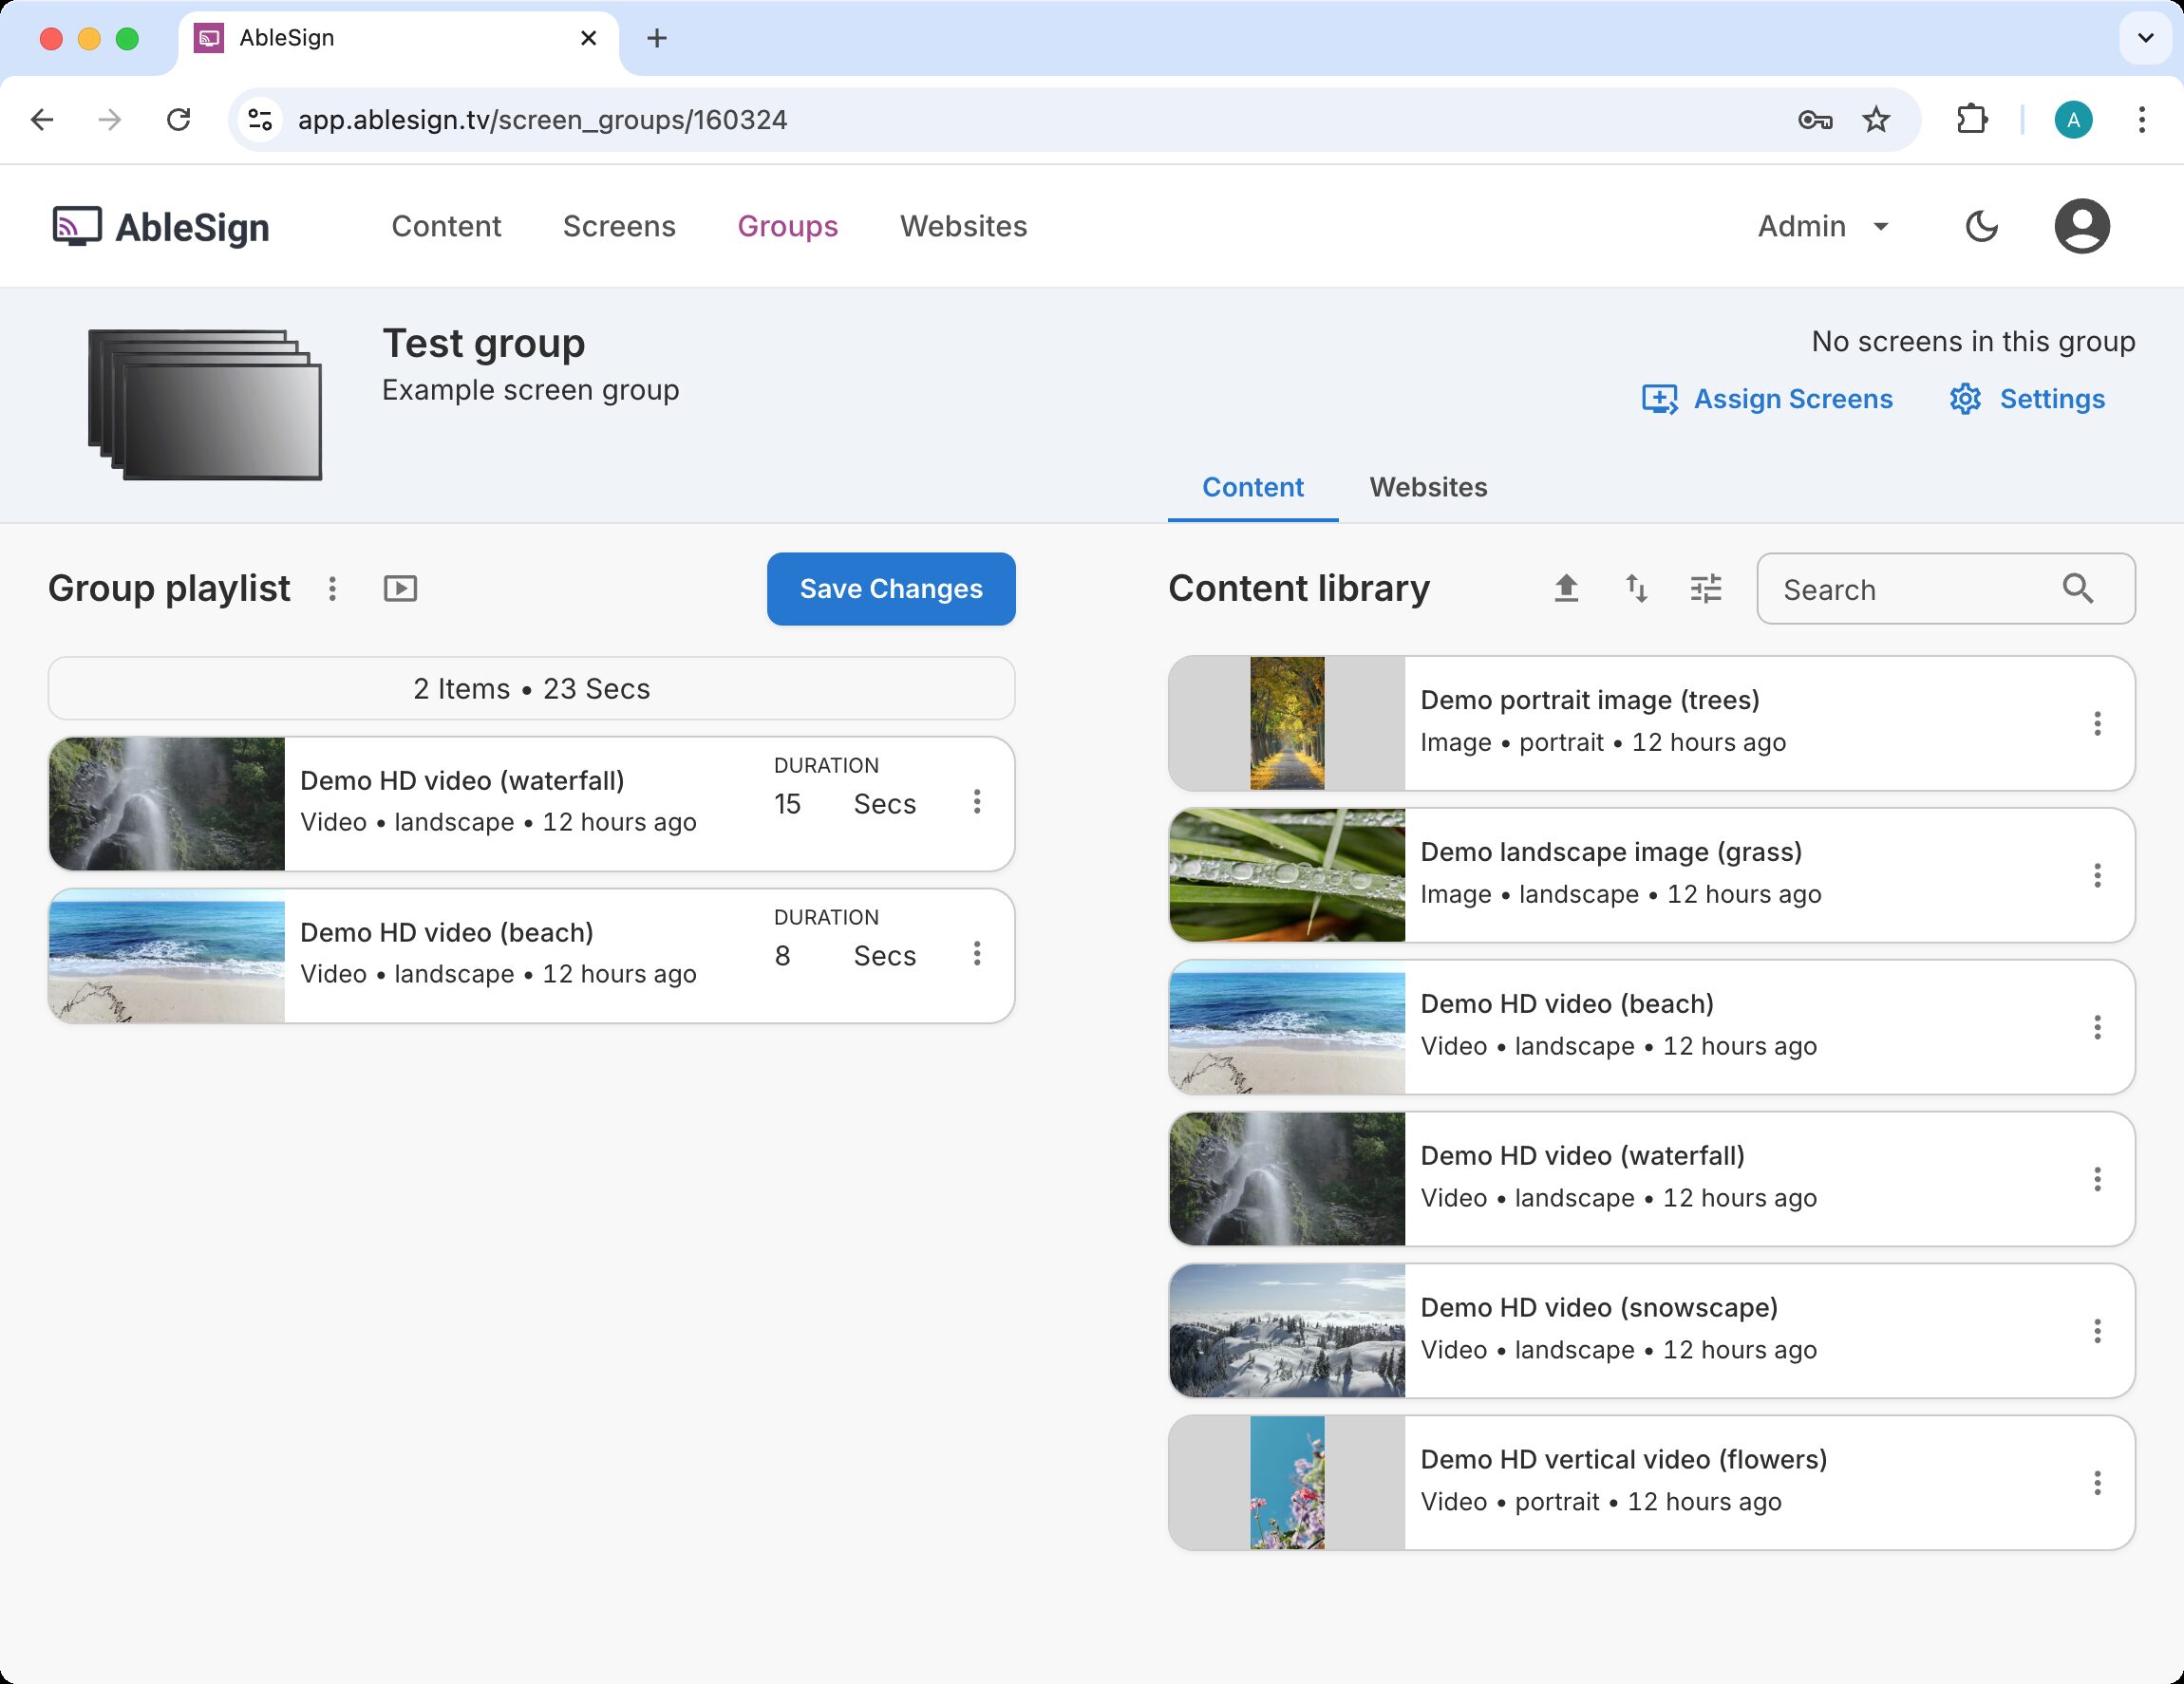The width and height of the screenshot is (2184, 1684).
Task: Open options for waterfall playlist item
Action: (977, 801)
